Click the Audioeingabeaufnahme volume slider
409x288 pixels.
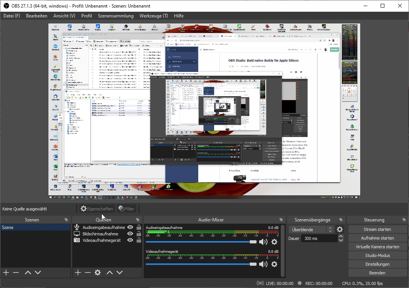[201, 242]
